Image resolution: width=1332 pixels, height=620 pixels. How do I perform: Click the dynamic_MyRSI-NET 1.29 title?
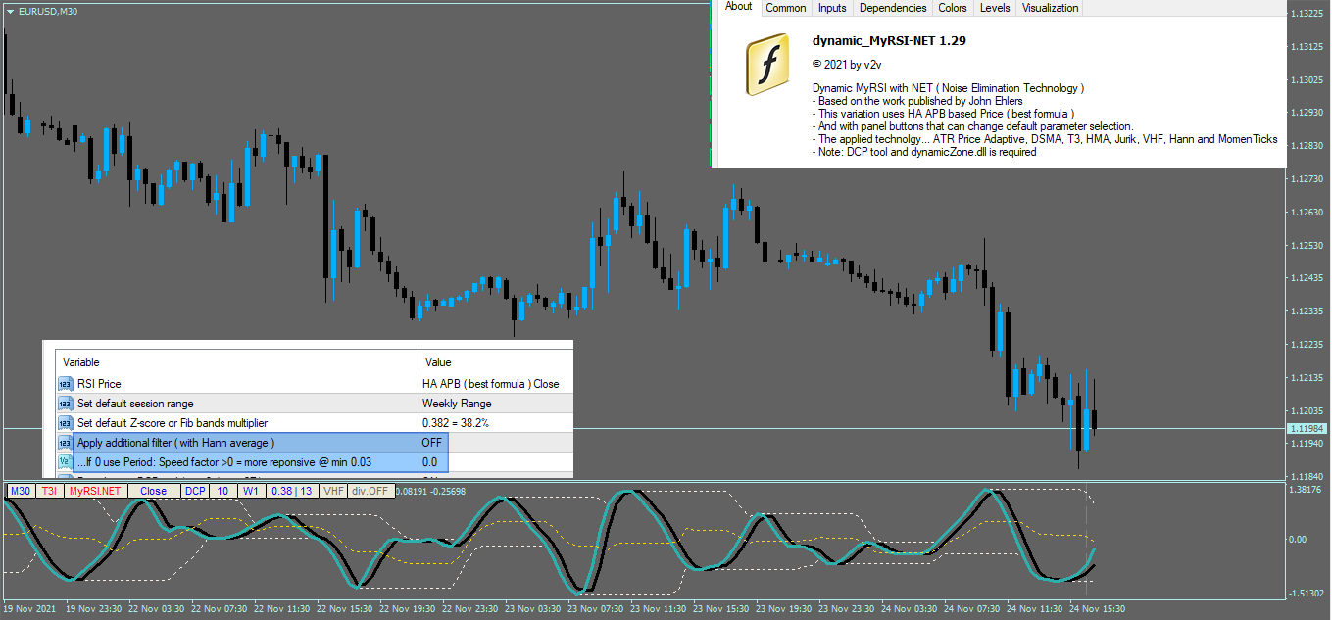point(890,41)
